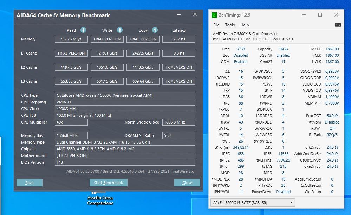Maximize the ZenTimings window
351x215 pixels.
click(x=320, y=15)
